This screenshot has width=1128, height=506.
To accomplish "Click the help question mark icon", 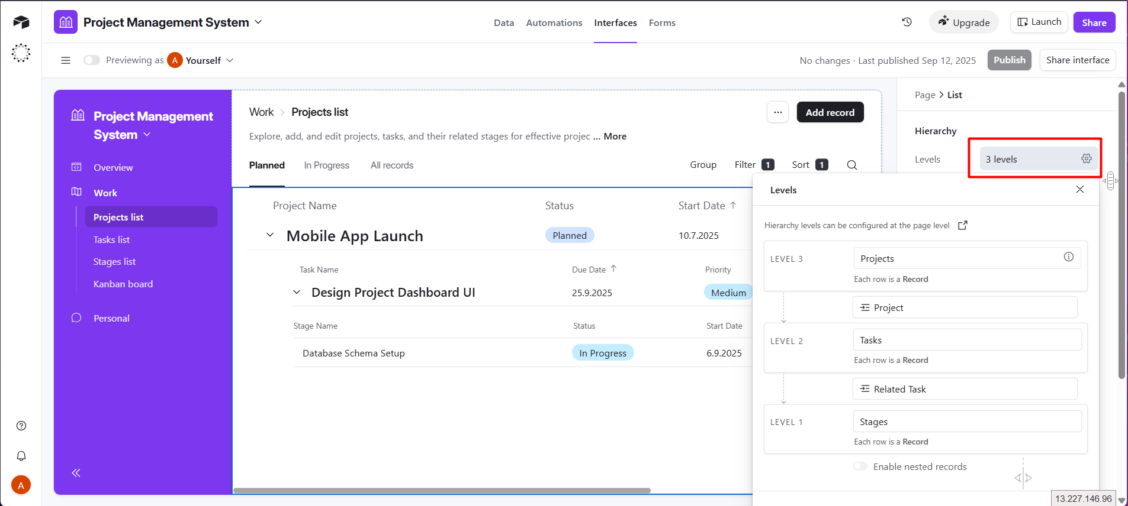I will click(21, 426).
